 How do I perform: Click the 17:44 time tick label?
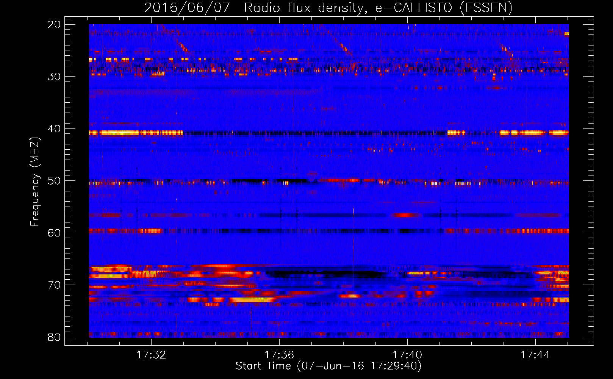click(x=535, y=355)
